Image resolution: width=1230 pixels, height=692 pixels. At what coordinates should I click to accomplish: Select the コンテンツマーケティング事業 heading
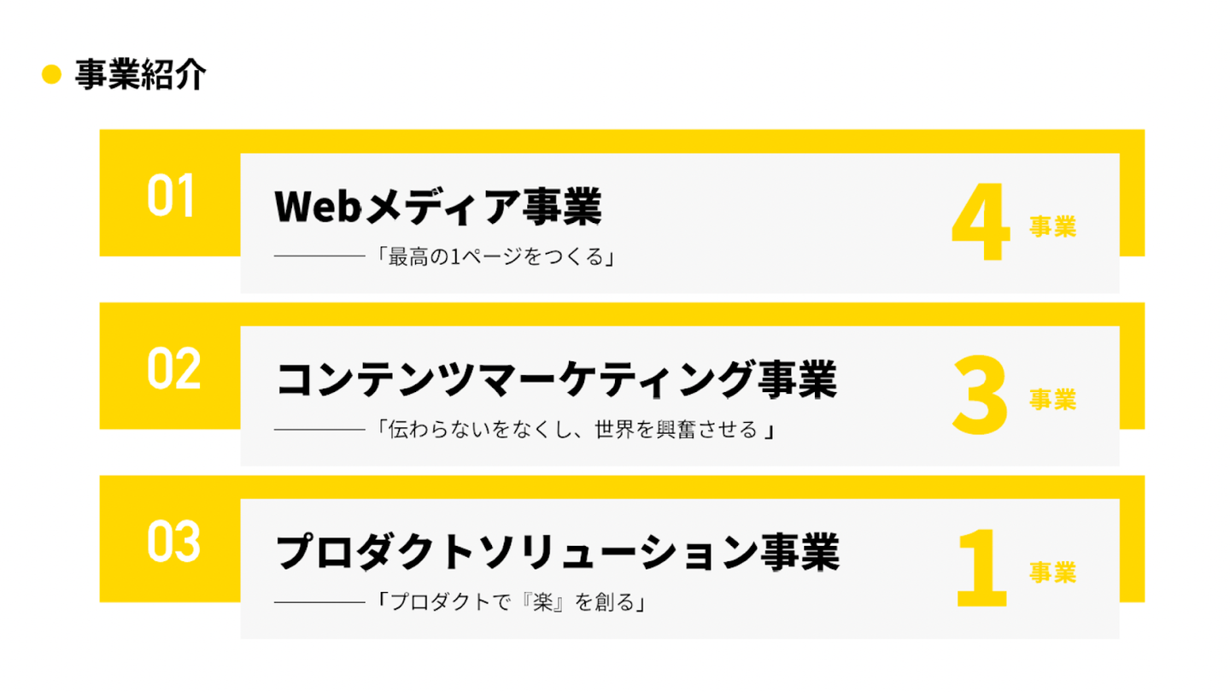point(556,379)
